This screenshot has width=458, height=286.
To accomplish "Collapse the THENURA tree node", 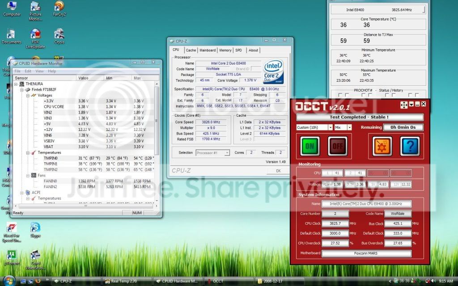I will 16,84.
